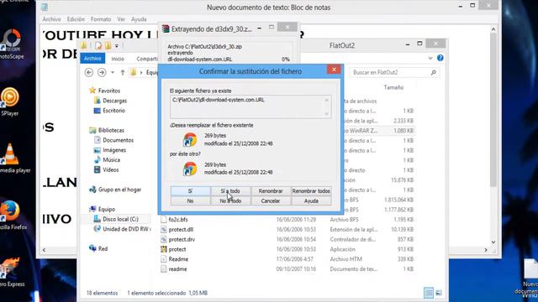
Task: Select Equipo in the navigation pane
Action: (107, 209)
